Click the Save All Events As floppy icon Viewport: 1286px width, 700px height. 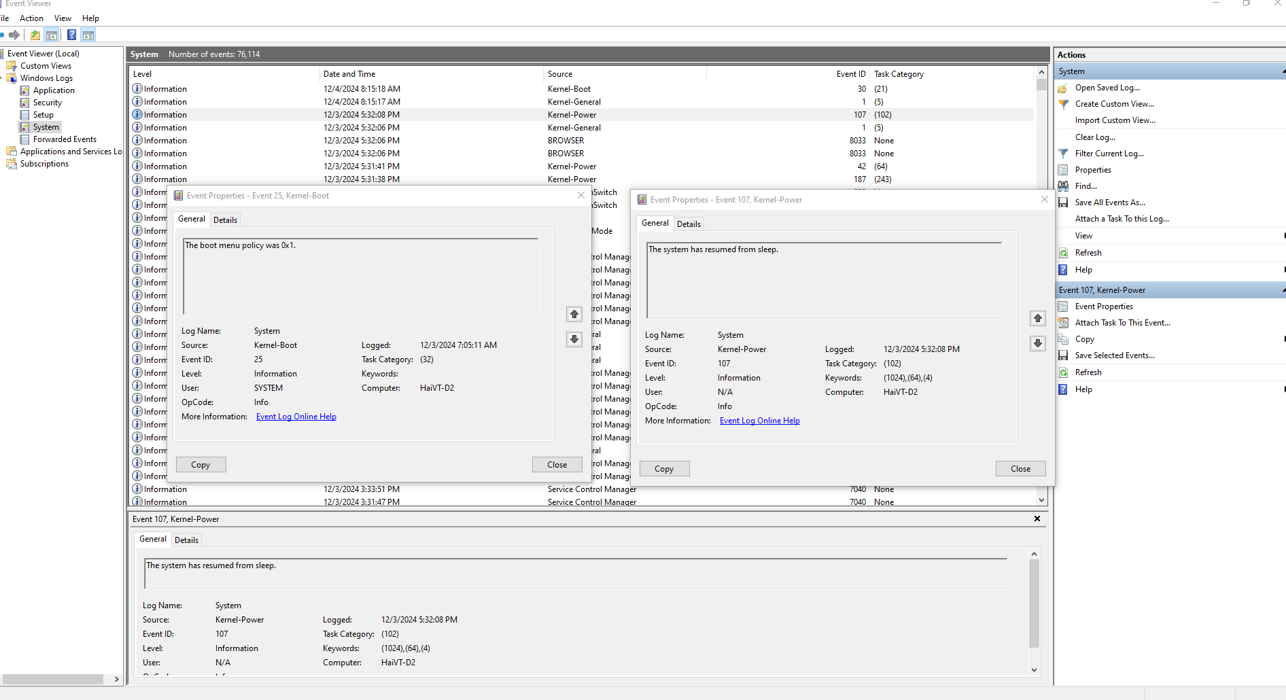tap(1064, 203)
